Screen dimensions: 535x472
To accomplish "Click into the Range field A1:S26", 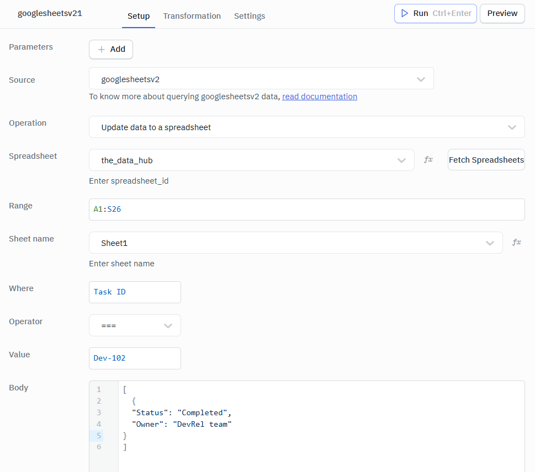I will [306, 210].
